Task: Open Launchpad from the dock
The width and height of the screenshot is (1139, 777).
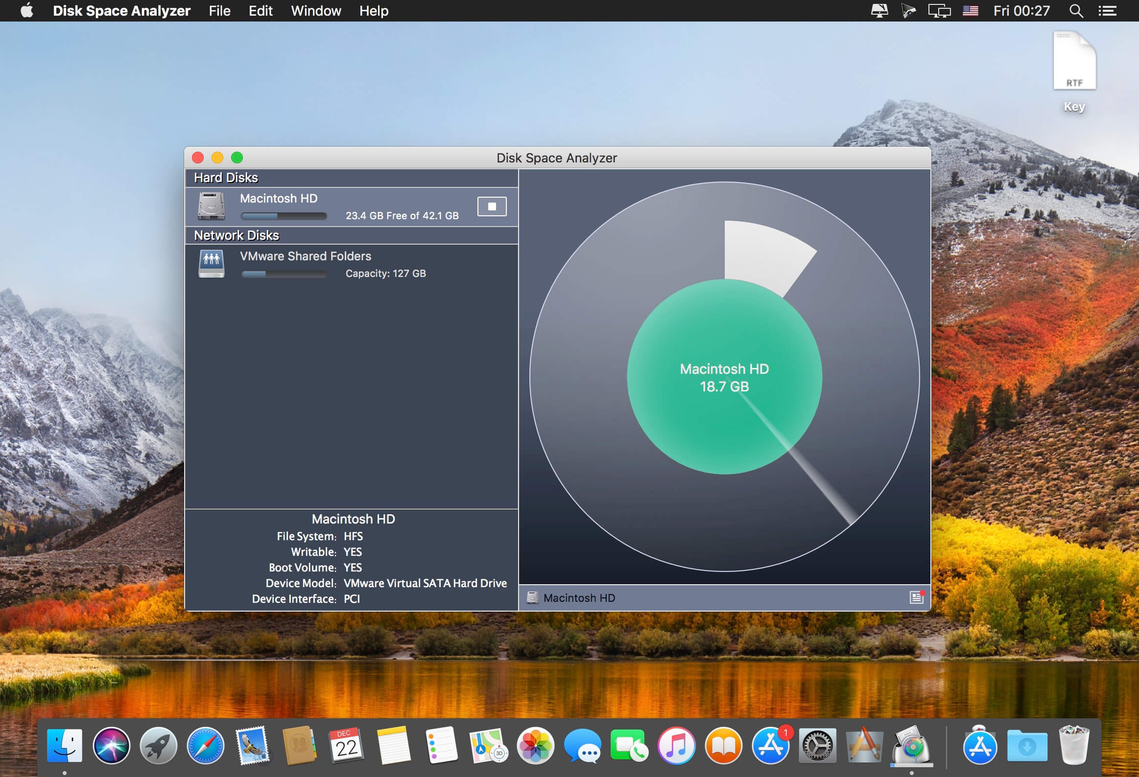Action: 159,745
